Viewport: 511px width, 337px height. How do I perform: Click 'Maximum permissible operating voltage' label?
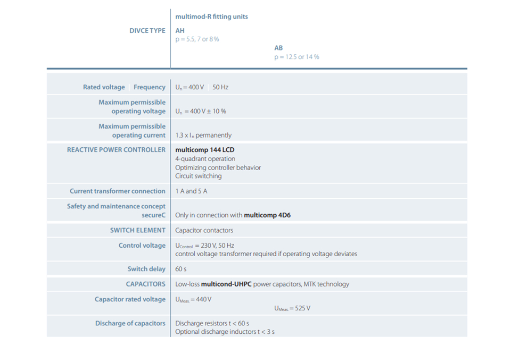pyautogui.click(x=132, y=107)
